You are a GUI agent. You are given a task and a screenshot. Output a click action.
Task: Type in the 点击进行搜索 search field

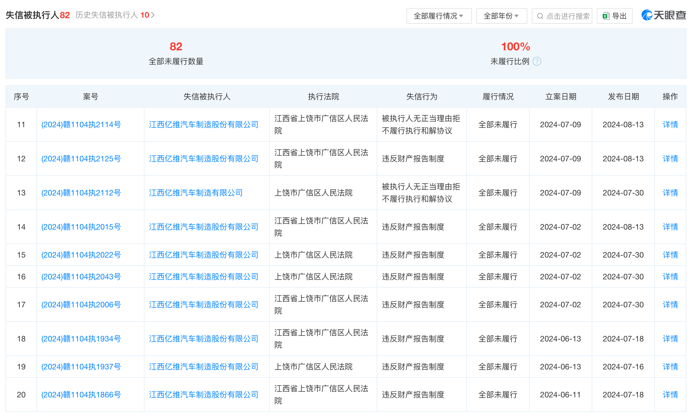point(568,16)
